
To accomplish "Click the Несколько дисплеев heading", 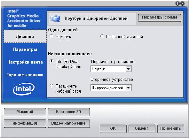I will coord(70,54).
